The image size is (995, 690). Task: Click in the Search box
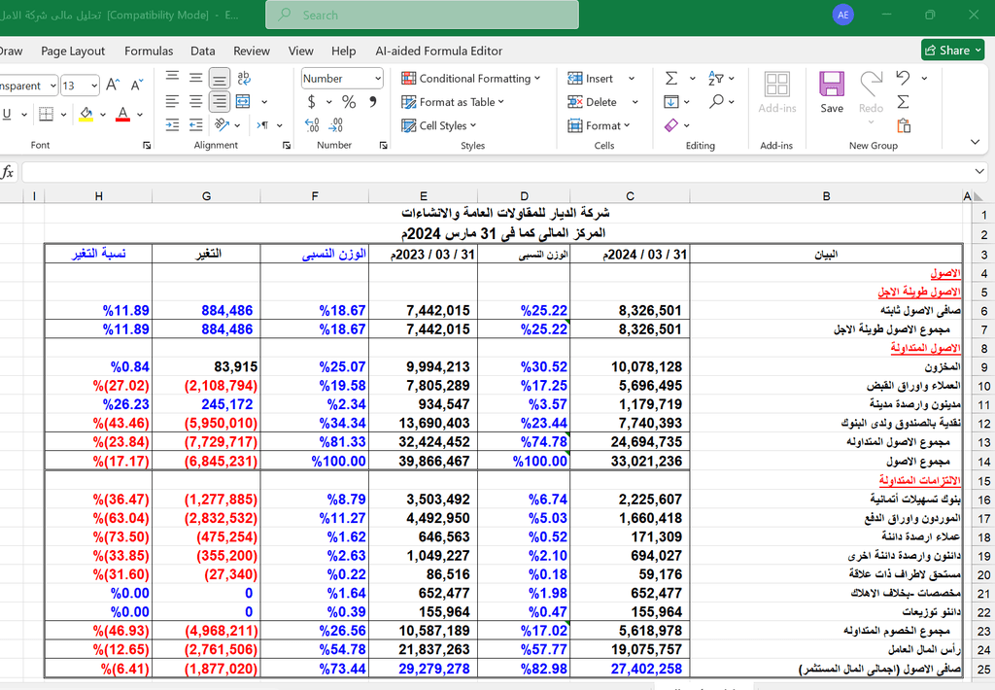(423, 15)
